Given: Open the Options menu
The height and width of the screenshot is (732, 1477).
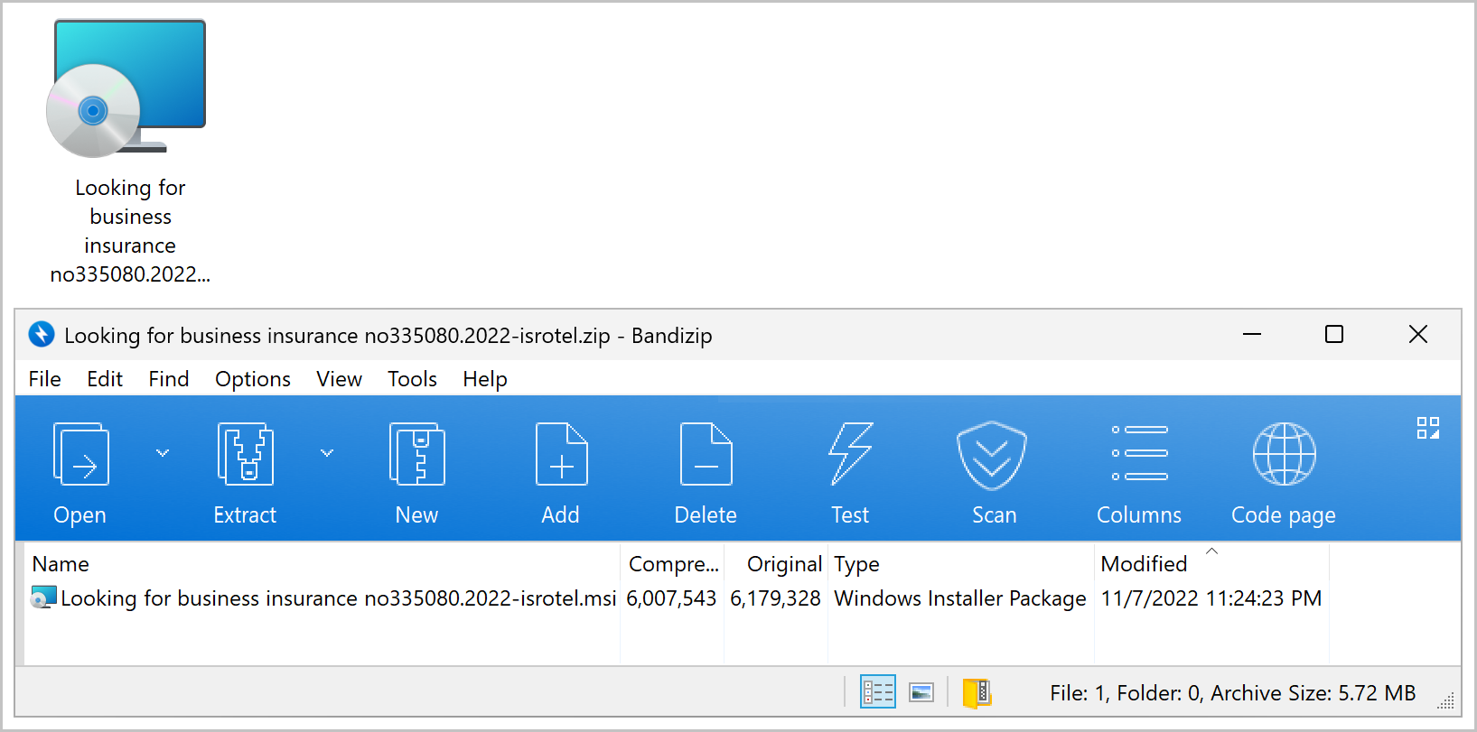Looking at the screenshot, I should [253, 379].
